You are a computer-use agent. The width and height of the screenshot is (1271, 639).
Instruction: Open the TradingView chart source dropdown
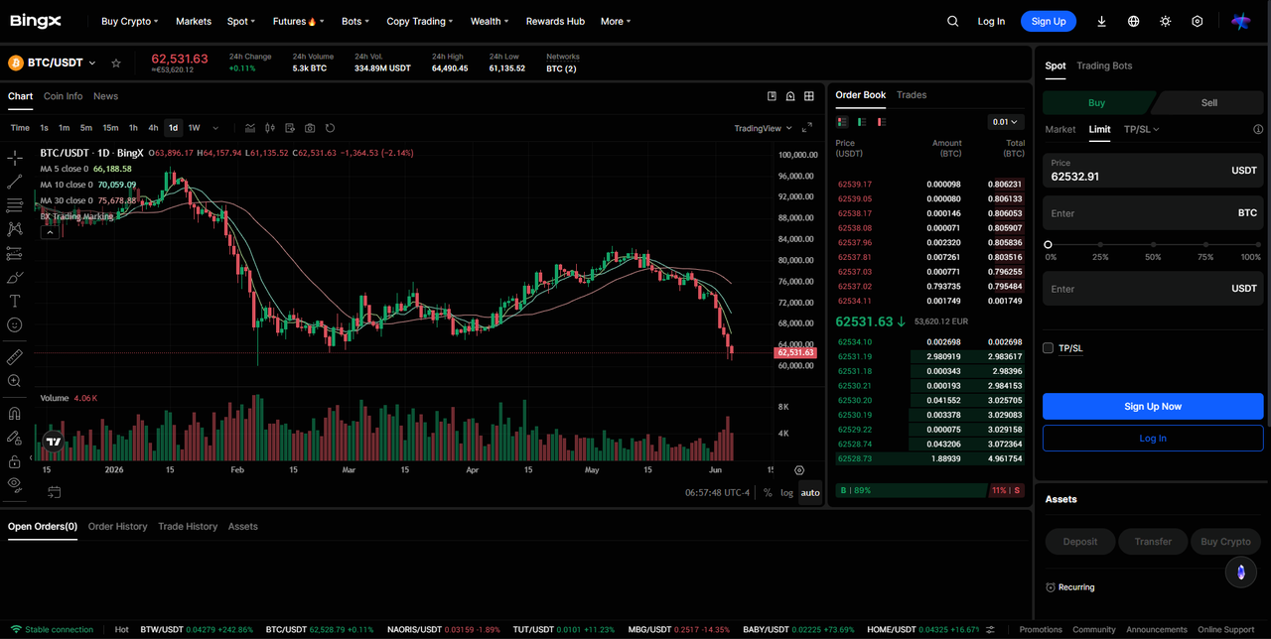(763, 128)
